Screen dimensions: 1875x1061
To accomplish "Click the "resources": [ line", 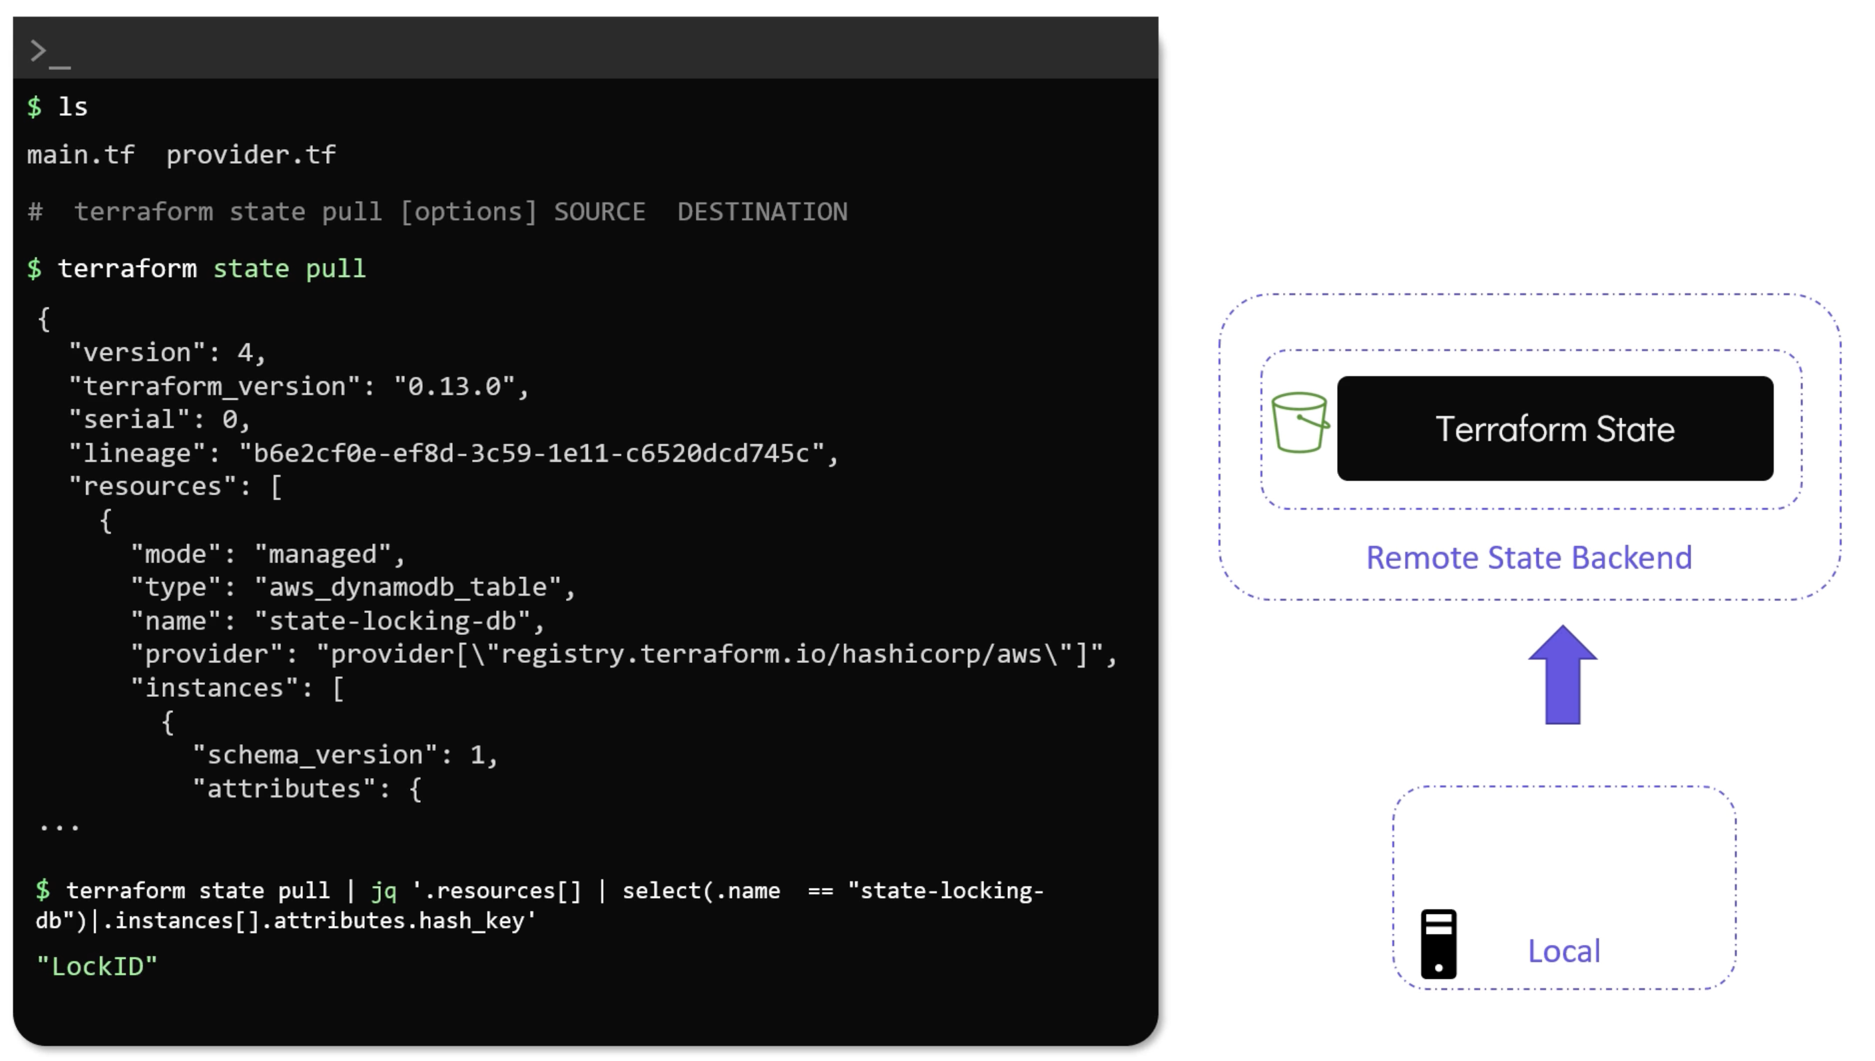I will tap(175, 487).
